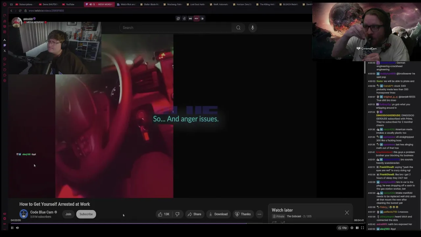Select the MEGA MONDAY Twitch tab
Screen dimensions: 421x237
pos(99,4)
